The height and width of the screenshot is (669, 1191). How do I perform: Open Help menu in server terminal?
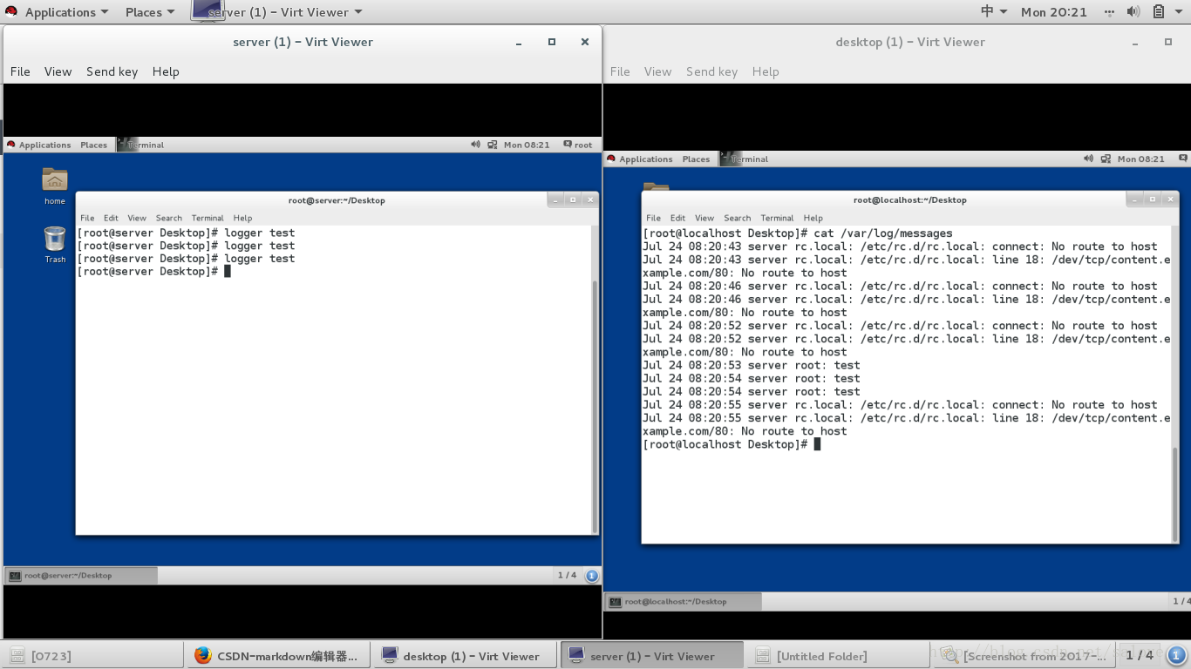(242, 218)
